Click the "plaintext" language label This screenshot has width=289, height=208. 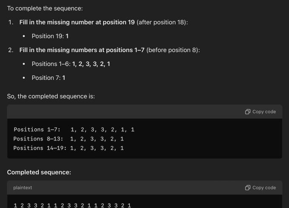(23, 188)
